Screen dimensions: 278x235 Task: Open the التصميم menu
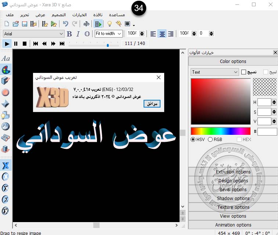pos(58,15)
